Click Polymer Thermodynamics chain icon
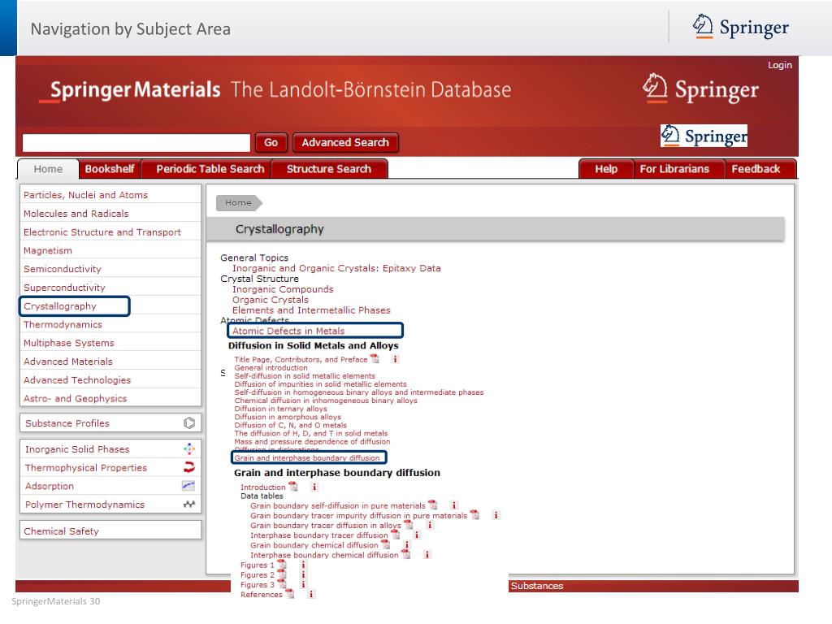 [189, 504]
